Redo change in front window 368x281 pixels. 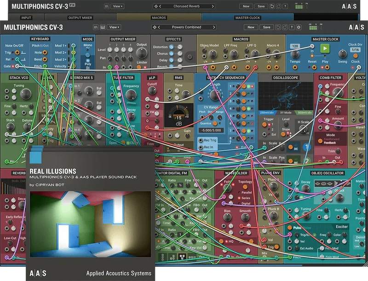click(x=285, y=27)
